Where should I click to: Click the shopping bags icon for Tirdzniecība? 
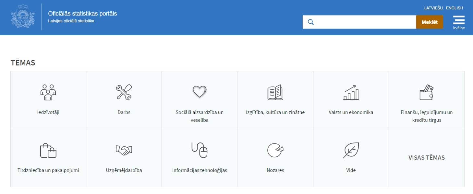(x=48, y=150)
